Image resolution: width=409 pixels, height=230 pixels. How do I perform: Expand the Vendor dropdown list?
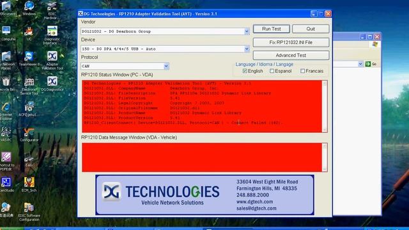[x=247, y=31]
